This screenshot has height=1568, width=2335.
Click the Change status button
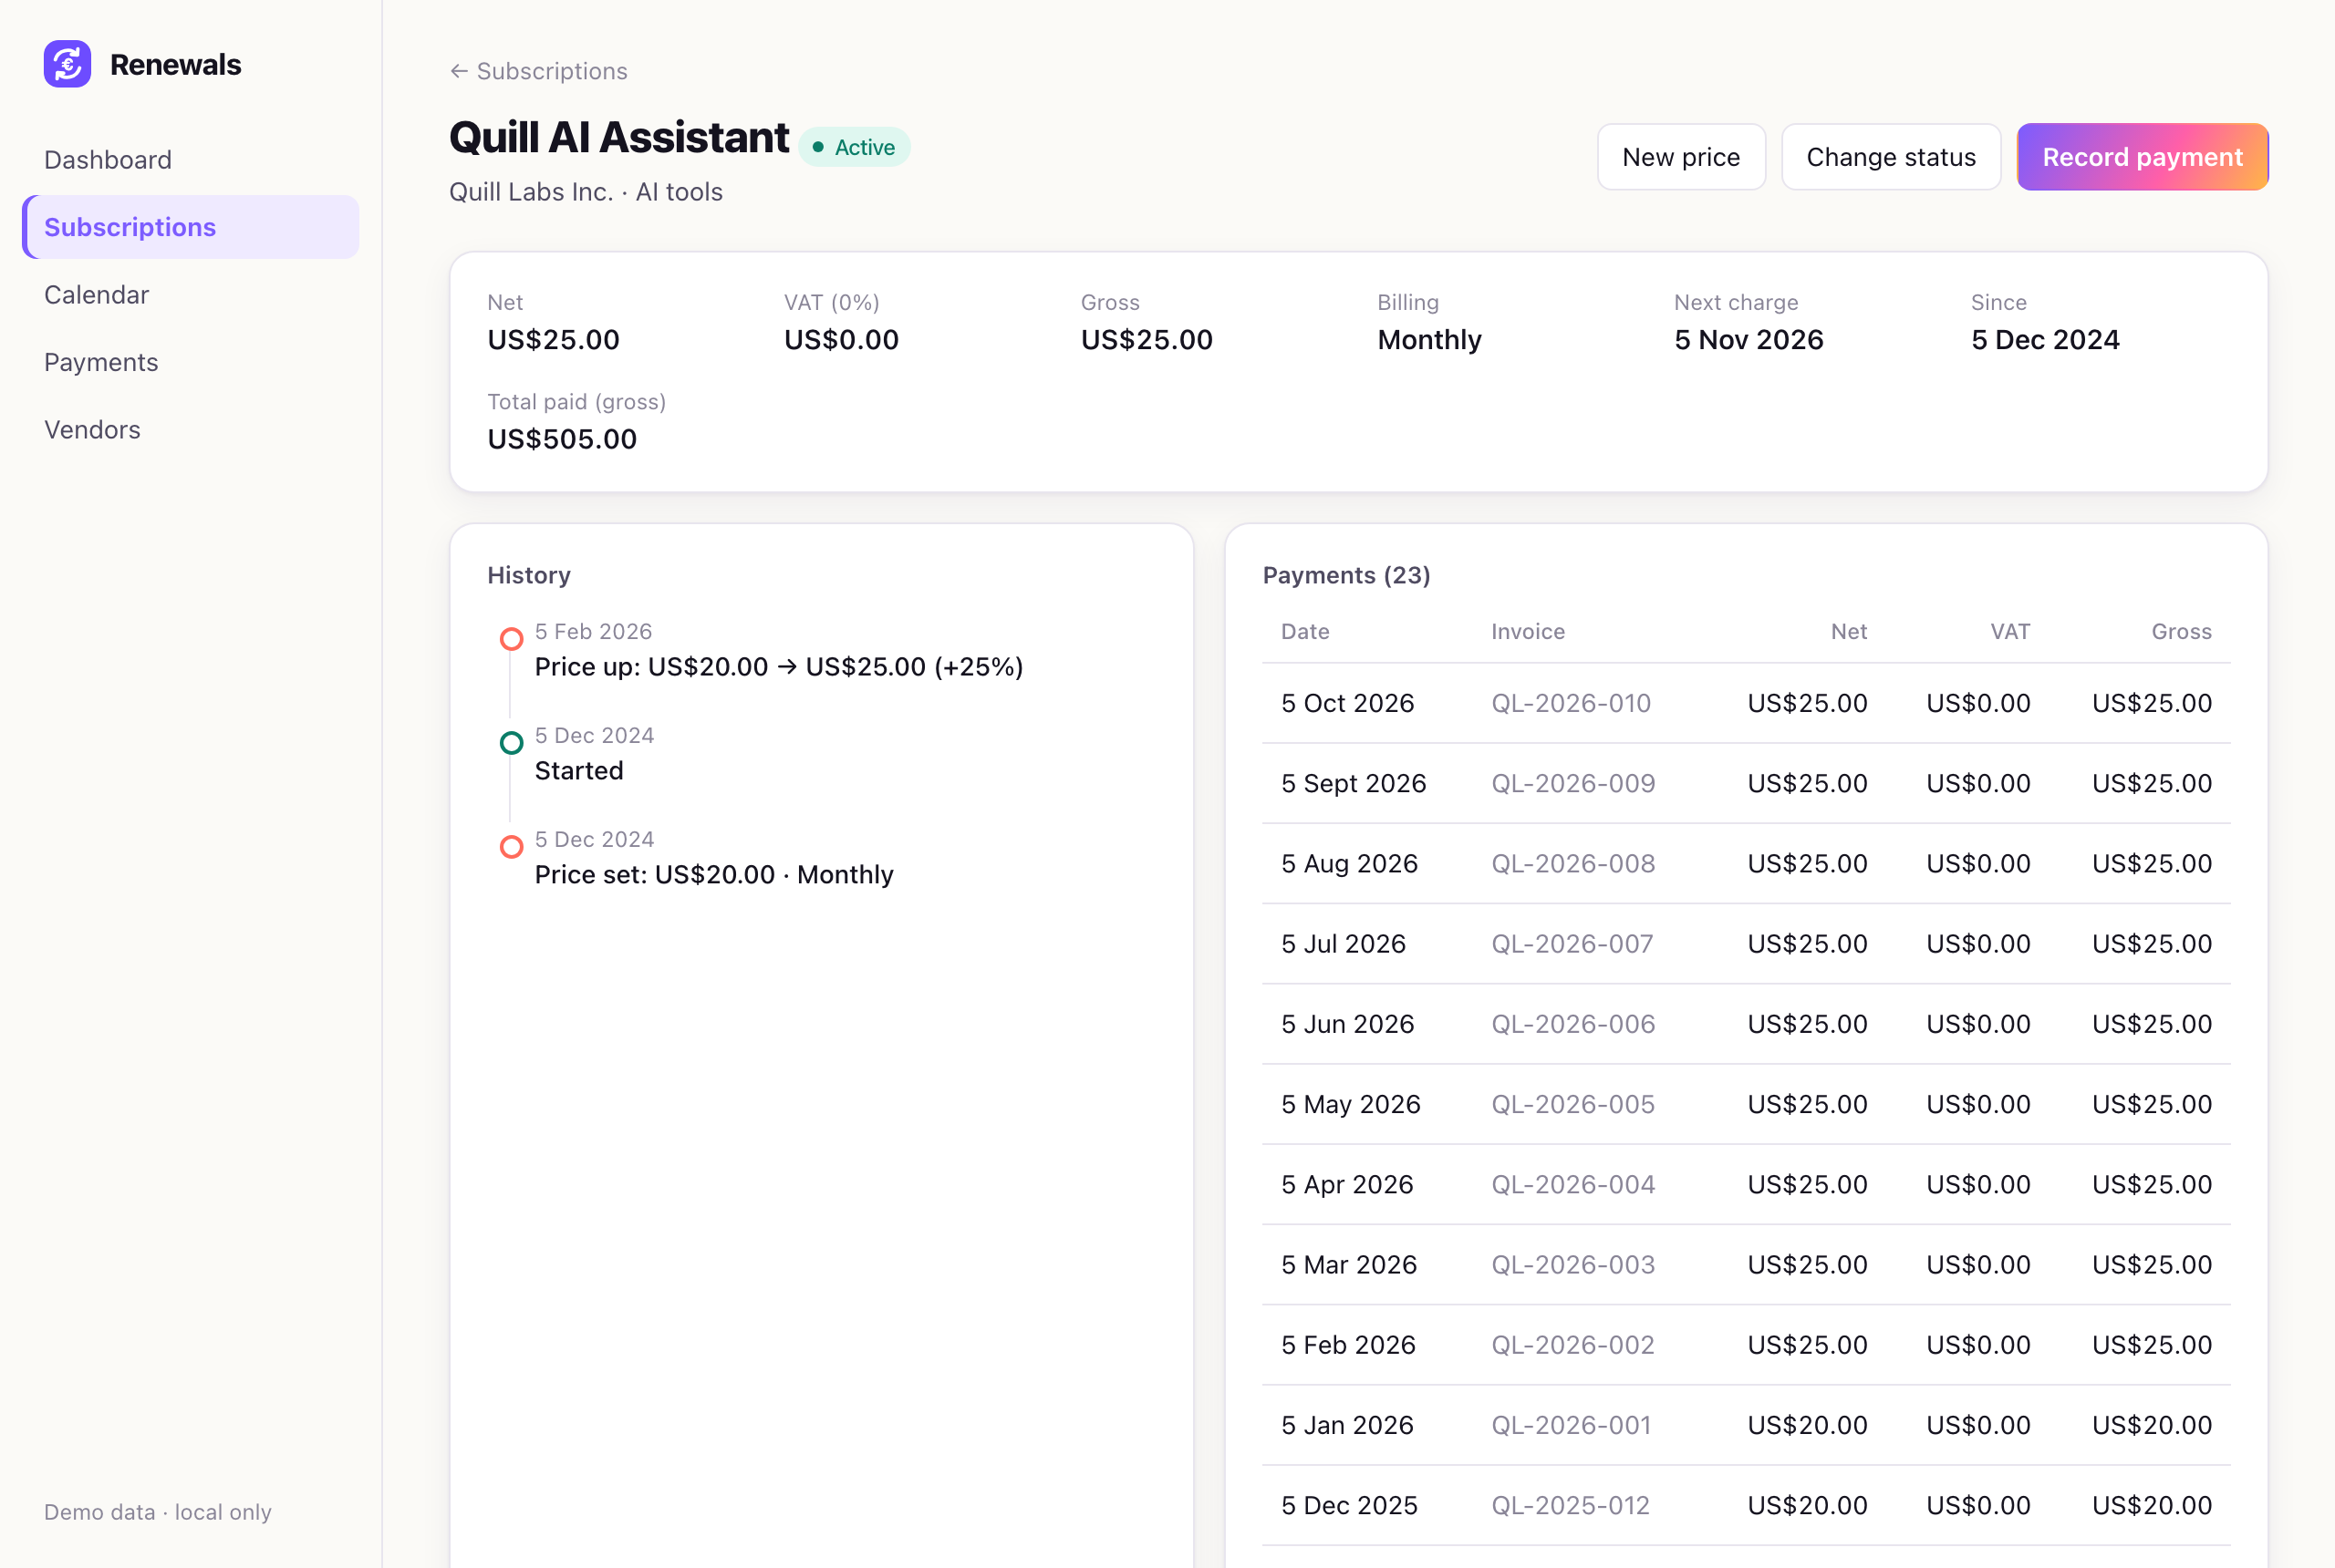click(1891, 157)
